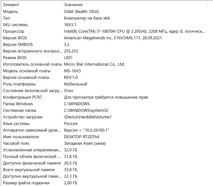Click the 'REV:1.0' value
The width and height of the screenshot is (213, 186).
(71, 78)
